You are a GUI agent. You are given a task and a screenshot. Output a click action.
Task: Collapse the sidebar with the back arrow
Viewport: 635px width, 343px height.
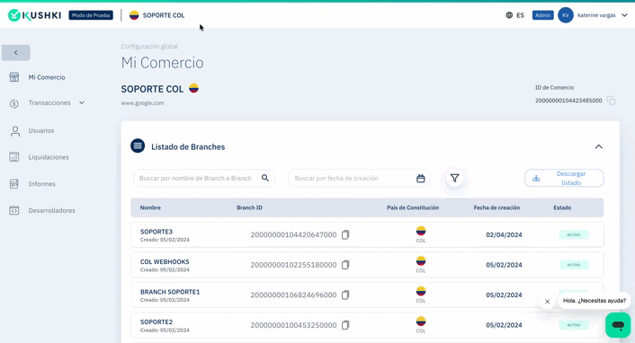click(x=16, y=53)
